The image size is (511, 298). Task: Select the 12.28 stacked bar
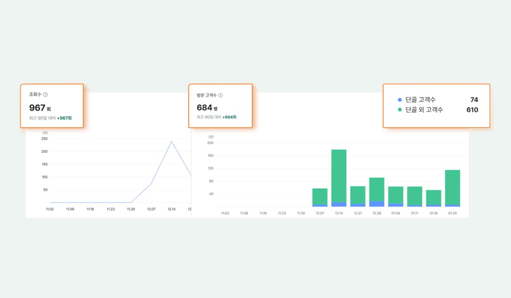(377, 192)
